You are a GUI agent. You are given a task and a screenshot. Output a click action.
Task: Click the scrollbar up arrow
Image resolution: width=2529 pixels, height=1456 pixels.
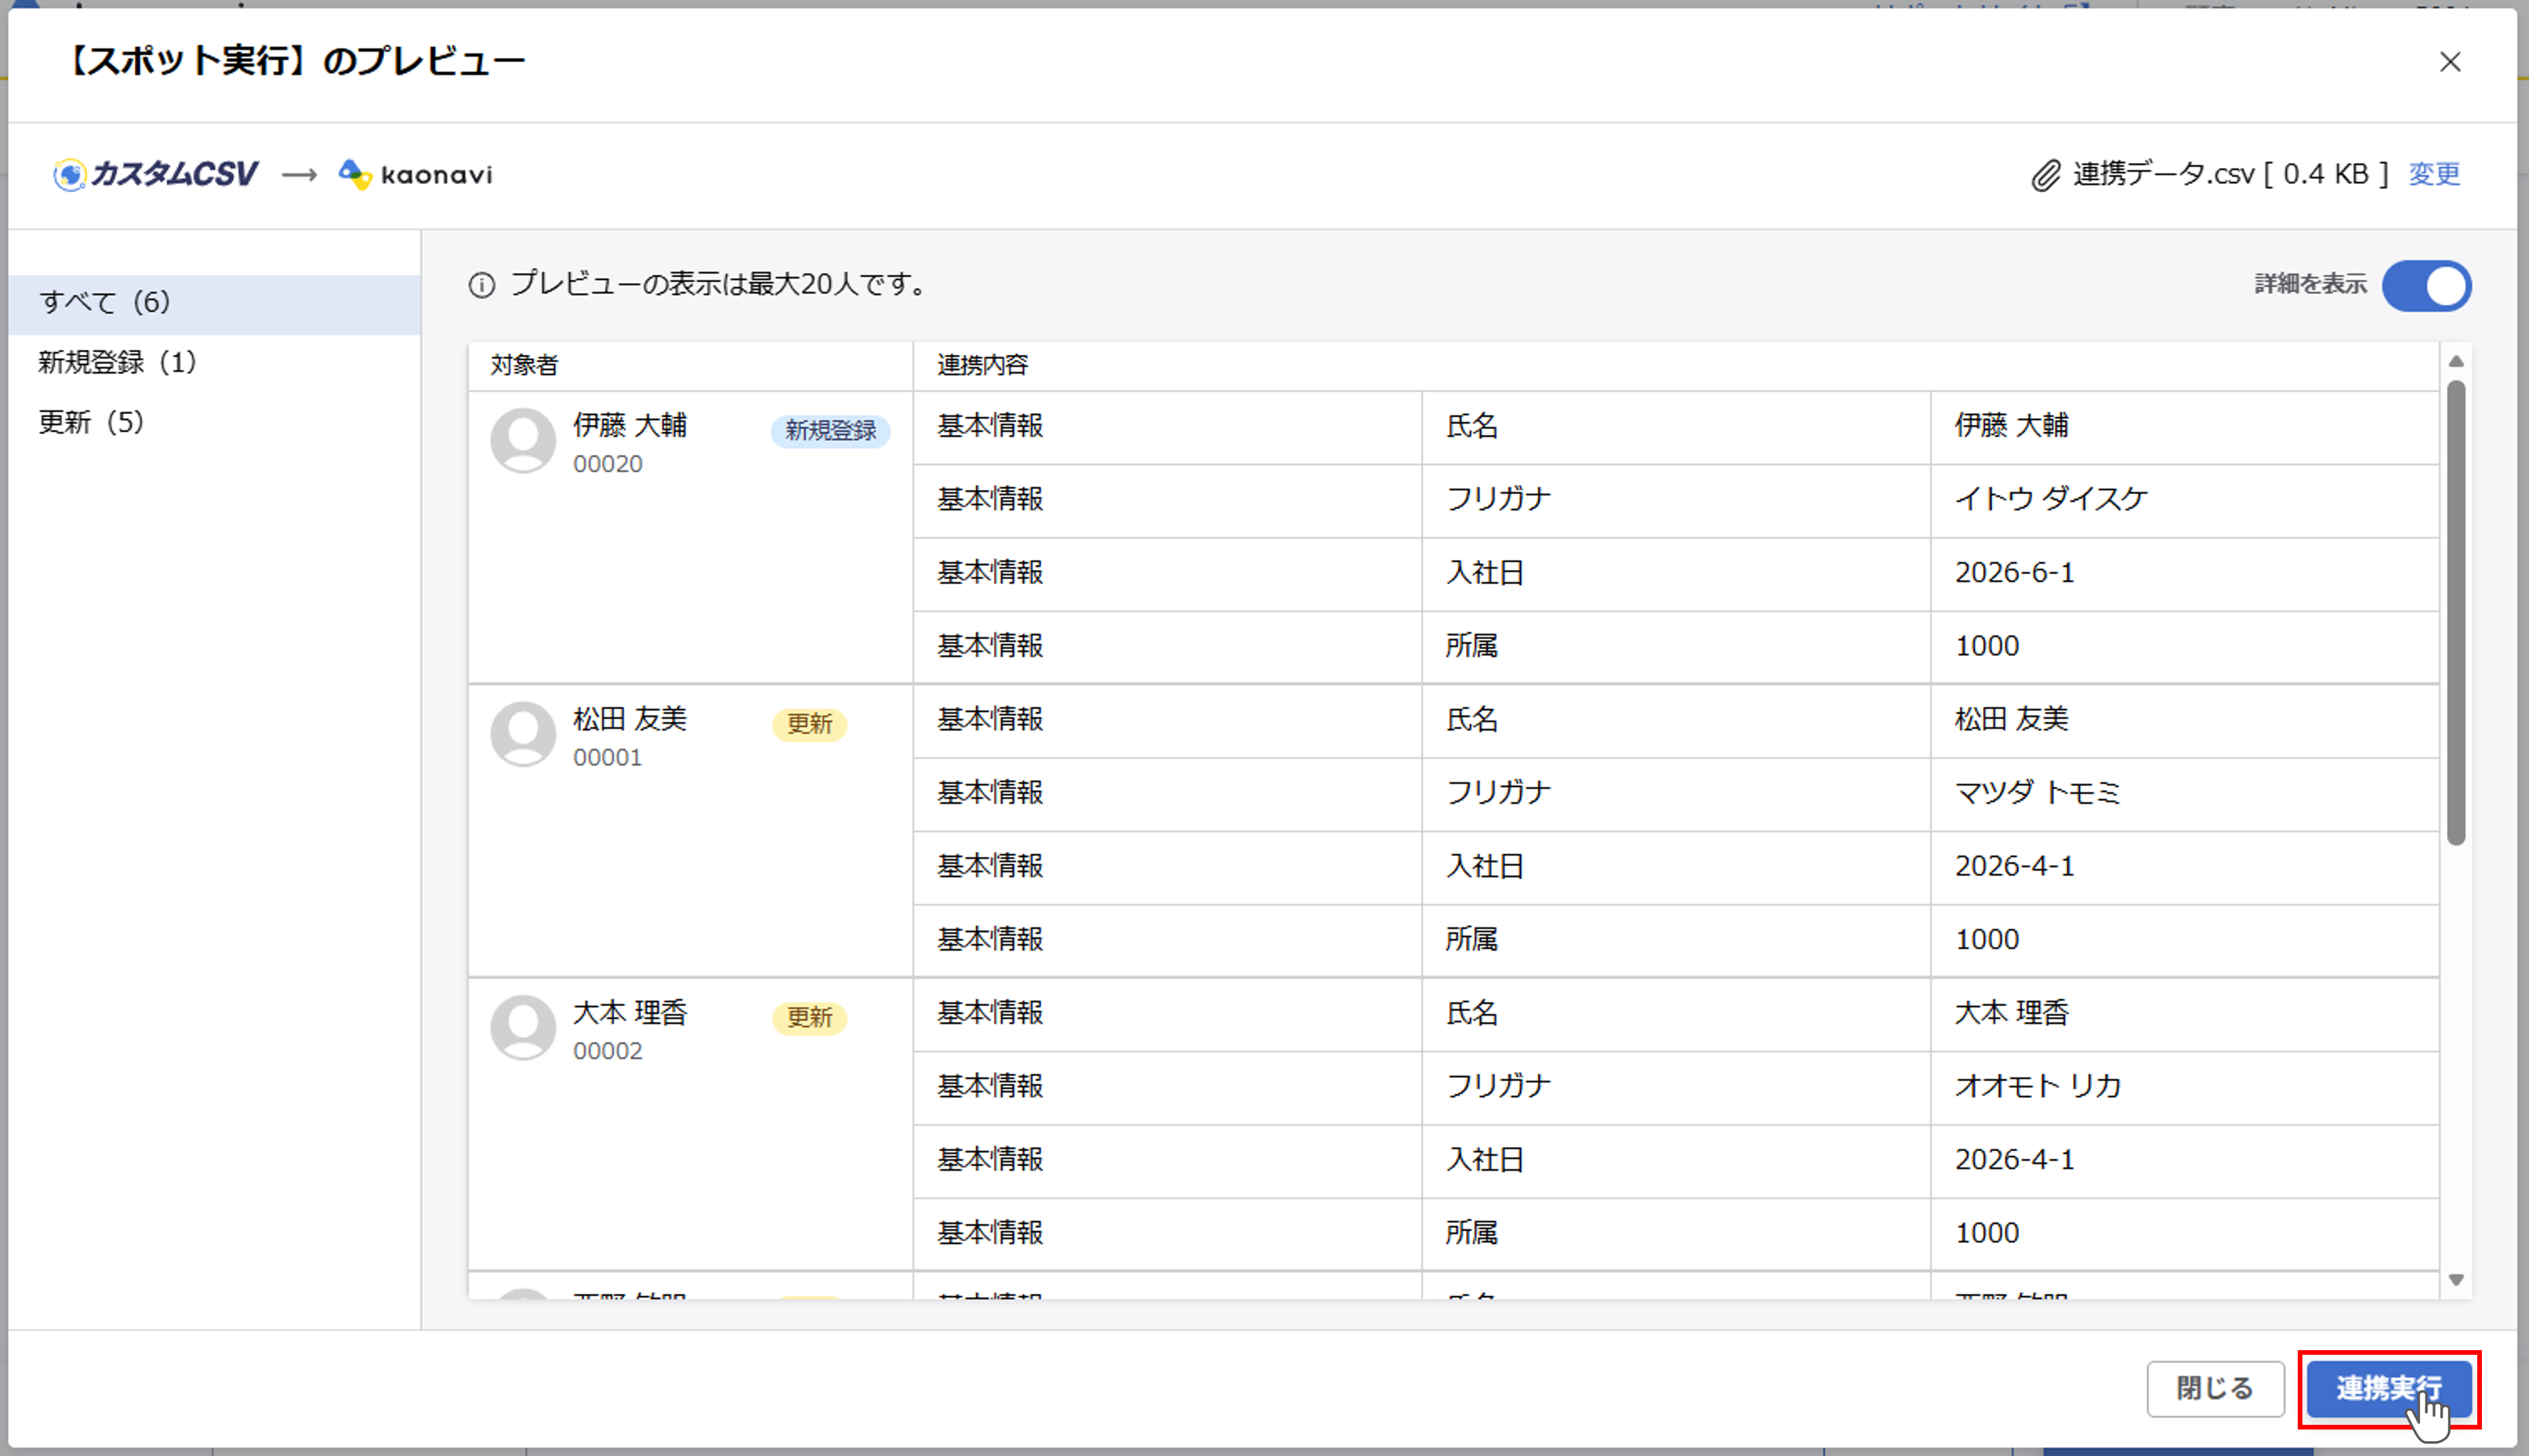[x=2456, y=362]
